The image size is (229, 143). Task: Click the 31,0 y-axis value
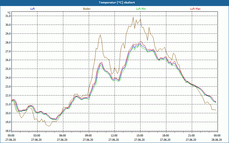coord(8,16)
